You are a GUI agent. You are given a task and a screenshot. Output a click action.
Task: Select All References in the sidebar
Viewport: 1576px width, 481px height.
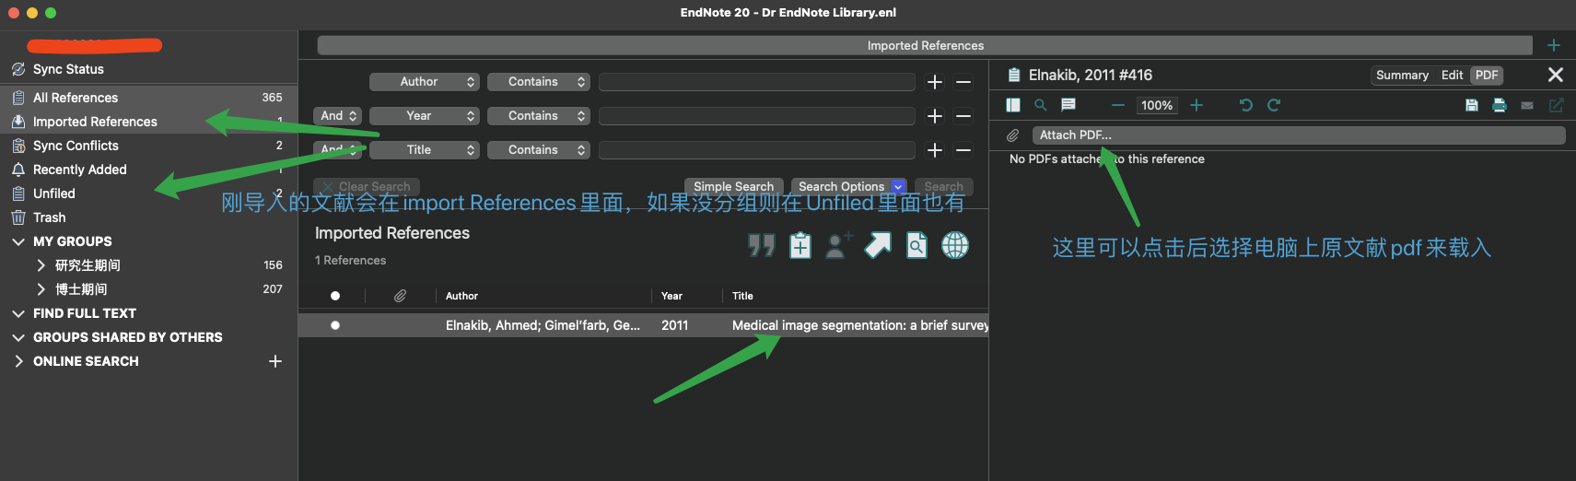148,98
